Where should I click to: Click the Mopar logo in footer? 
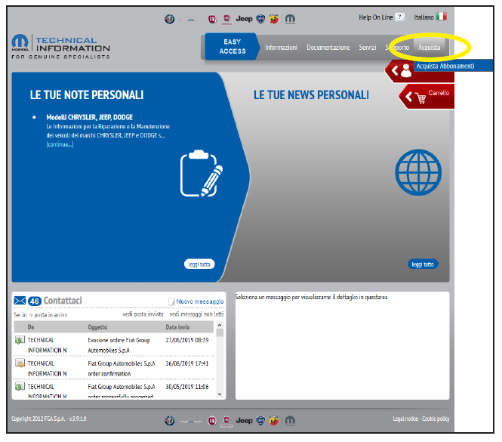tap(290, 421)
